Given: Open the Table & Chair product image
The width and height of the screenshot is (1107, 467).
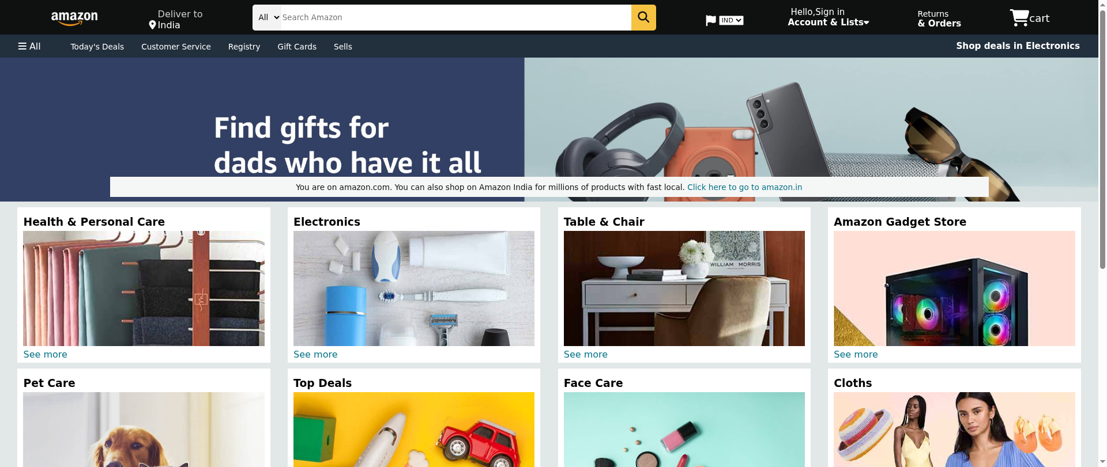Looking at the screenshot, I should (684, 288).
